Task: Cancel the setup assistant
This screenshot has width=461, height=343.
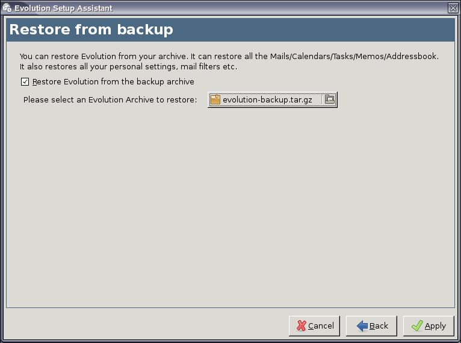Action: (314, 326)
